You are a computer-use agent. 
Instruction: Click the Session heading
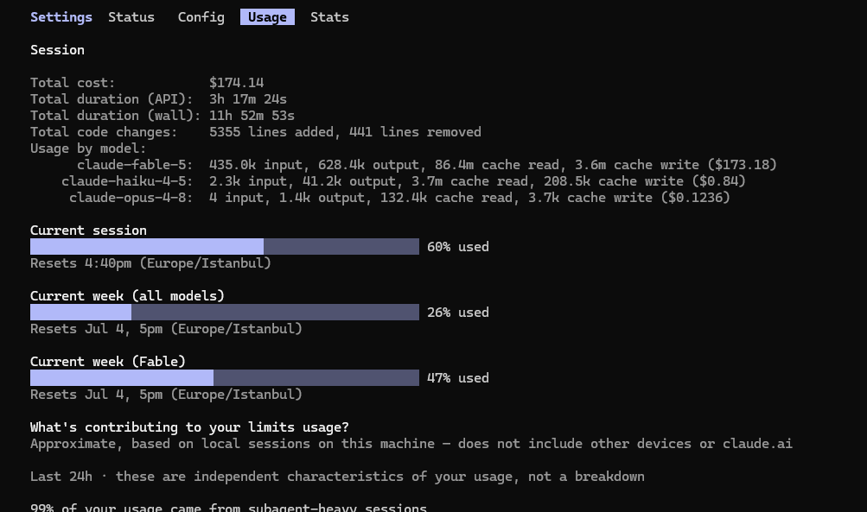click(58, 50)
